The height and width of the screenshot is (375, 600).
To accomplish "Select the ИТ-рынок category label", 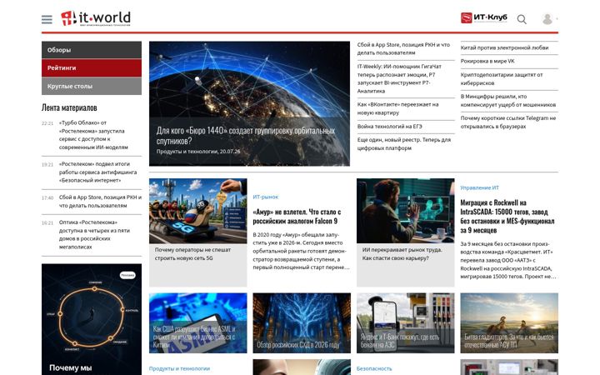I will (x=266, y=197).
